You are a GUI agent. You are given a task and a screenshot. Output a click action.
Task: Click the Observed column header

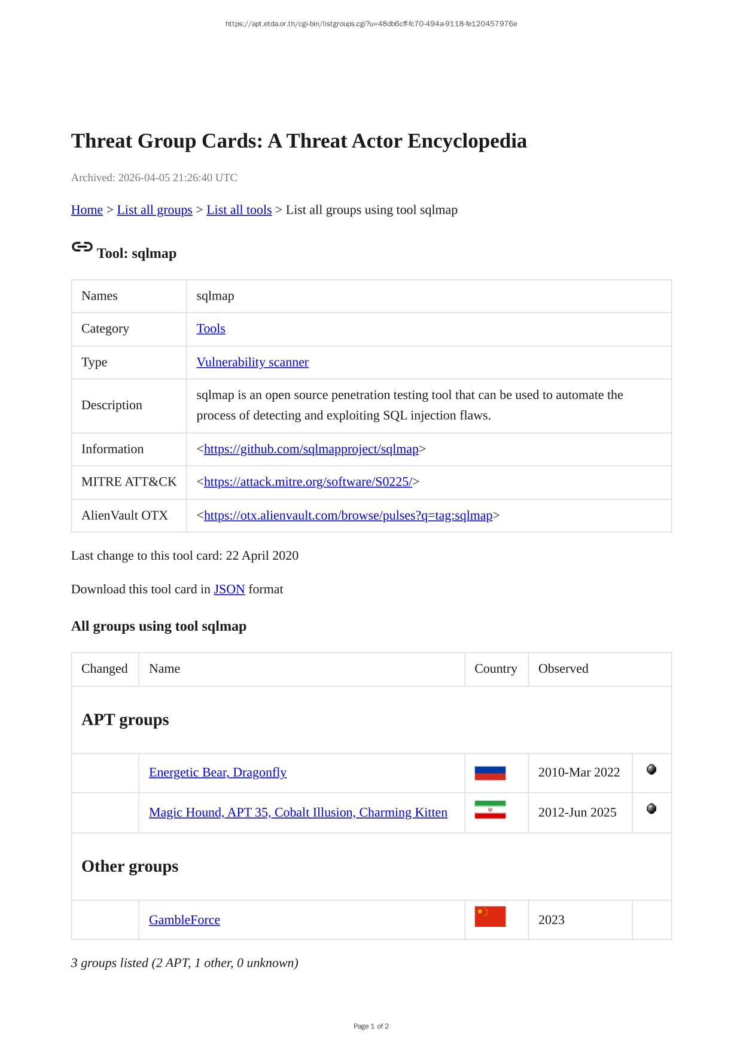coord(563,669)
